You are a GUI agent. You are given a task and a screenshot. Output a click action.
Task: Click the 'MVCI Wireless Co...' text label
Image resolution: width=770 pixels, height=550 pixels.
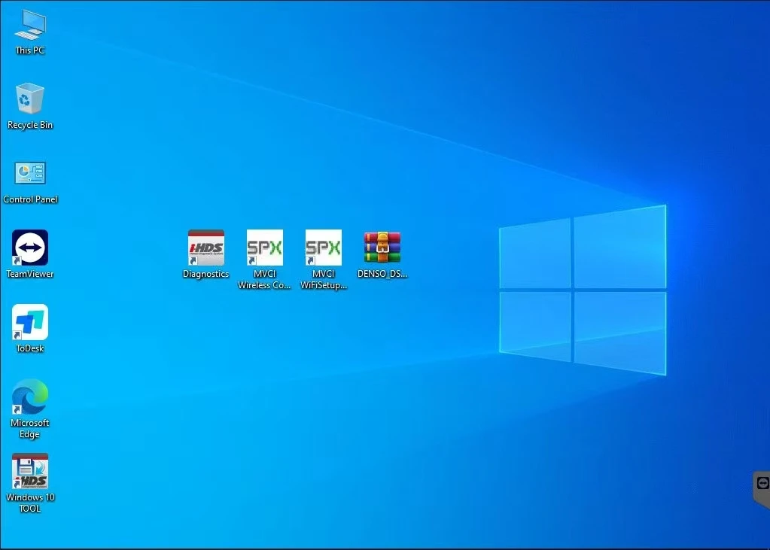pyautogui.click(x=265, y=280)
